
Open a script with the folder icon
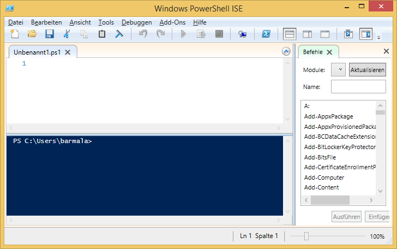[x=32, y=34]
